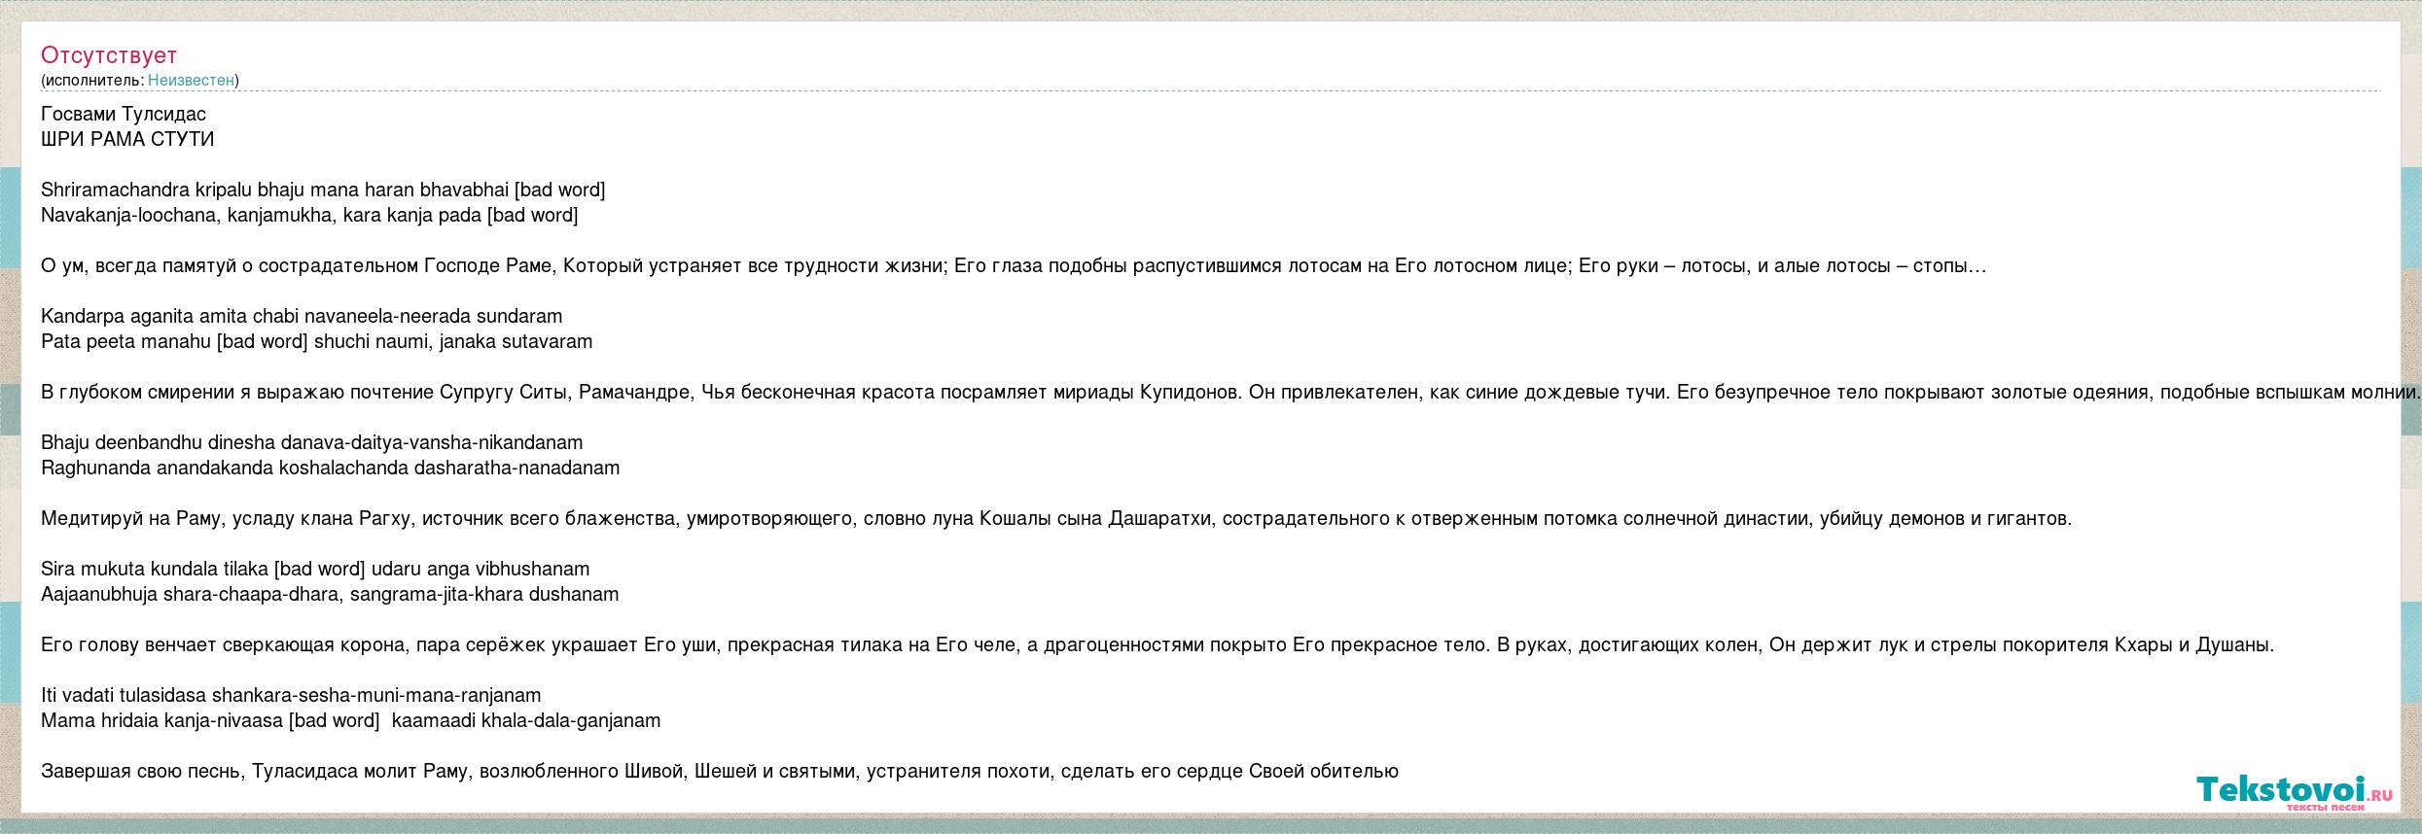Click the paragraph starting 'В глубоком смирении'

1230,392
